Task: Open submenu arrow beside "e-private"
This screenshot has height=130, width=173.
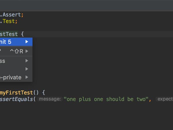Action: click(27, 77)
